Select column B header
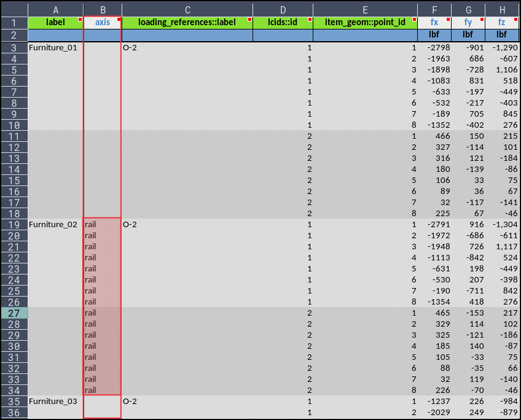The height and width of the screenshot is (420, 521). click(x=103, y=10)
